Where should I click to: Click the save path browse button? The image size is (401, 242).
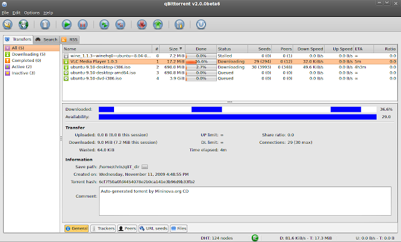tap(145, 167)
